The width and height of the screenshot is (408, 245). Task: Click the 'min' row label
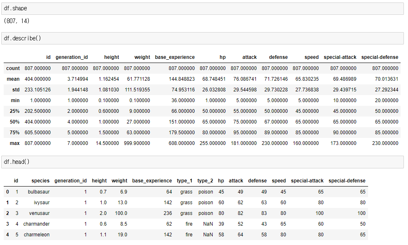click(15, 100)
